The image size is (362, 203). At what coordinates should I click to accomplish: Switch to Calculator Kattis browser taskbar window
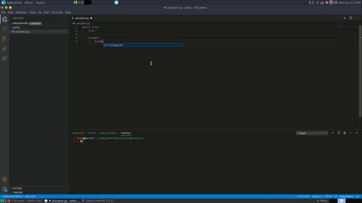click(x=25, y=201)
